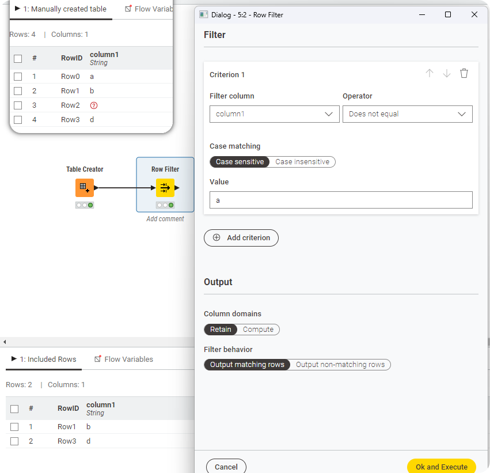
Task: Delete Criterion 1 with trash icon
Action: point(464,73)
